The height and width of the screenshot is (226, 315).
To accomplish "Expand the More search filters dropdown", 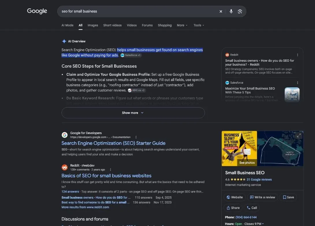I will tap(182, 25).
